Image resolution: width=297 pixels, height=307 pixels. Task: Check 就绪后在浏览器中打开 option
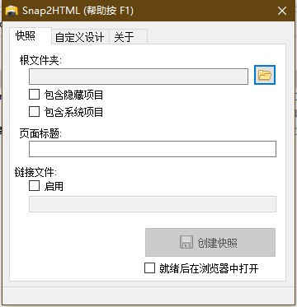coord(149,268)
